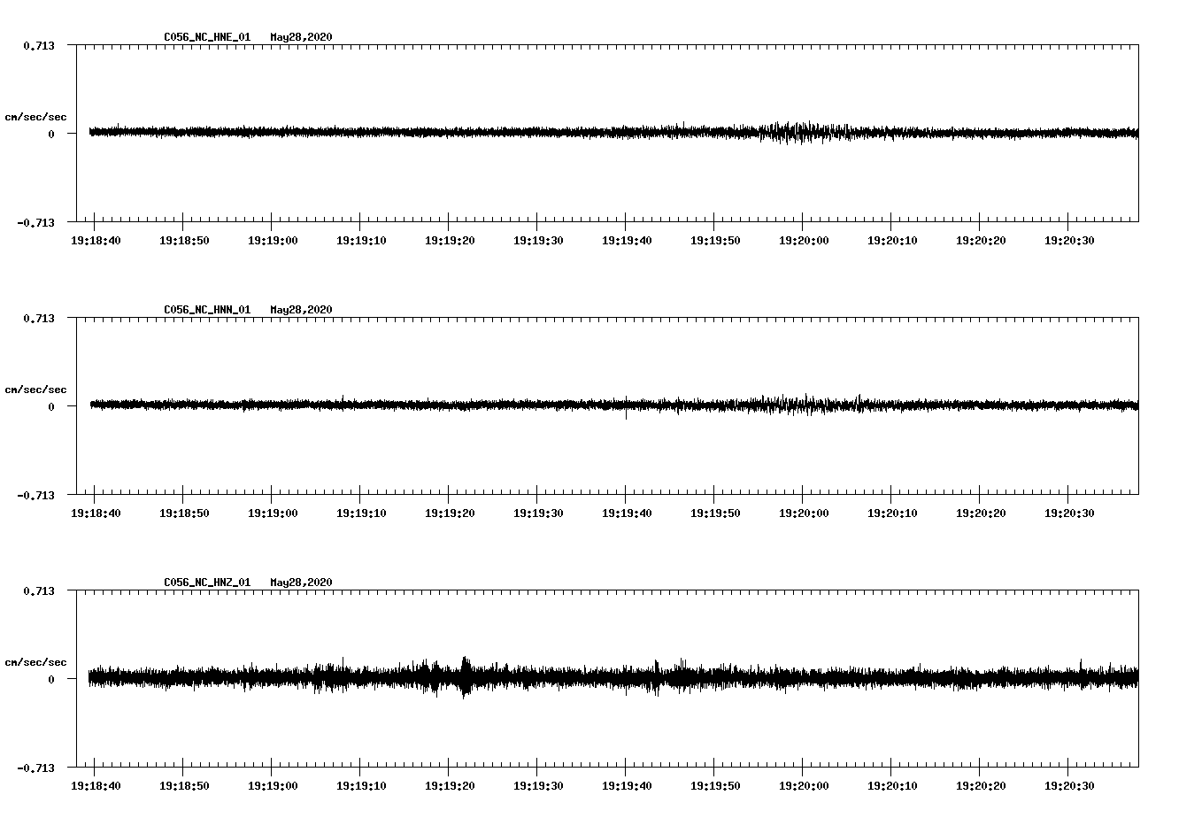1202x818 pixels.
Task: Click the cm/sec/sec unit label on HNE plot
Action: (35, 117)
